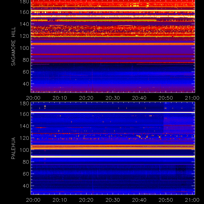
Task: Select the 40 tick label on Palehua axis
Action: [26, 186]
